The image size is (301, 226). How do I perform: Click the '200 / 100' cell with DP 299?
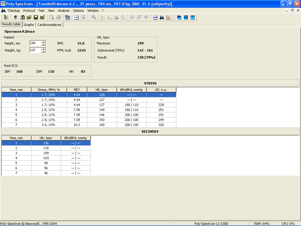(x=131, y=120)
